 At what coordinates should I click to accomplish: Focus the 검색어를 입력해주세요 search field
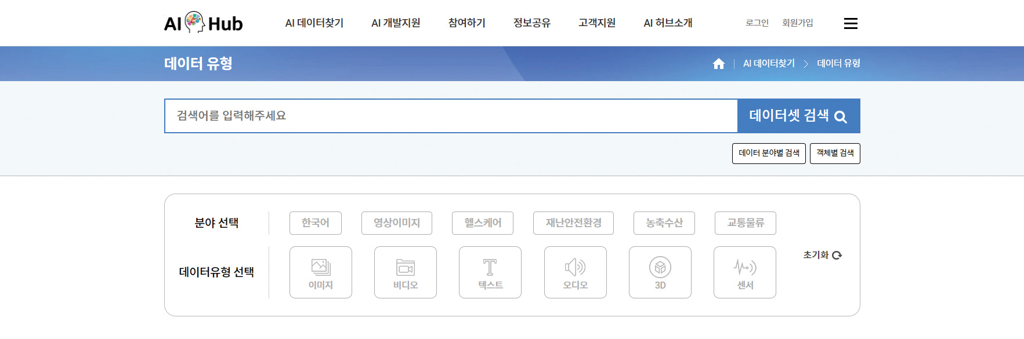pos(451,116)
